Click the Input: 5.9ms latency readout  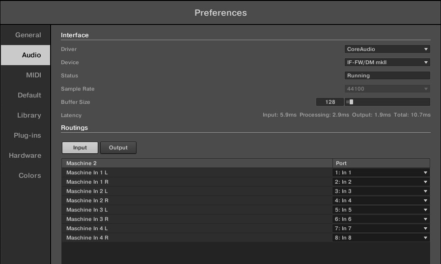coord(279,115)
